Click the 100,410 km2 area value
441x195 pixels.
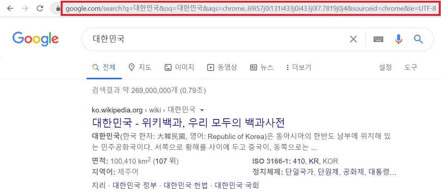point(131,161)
